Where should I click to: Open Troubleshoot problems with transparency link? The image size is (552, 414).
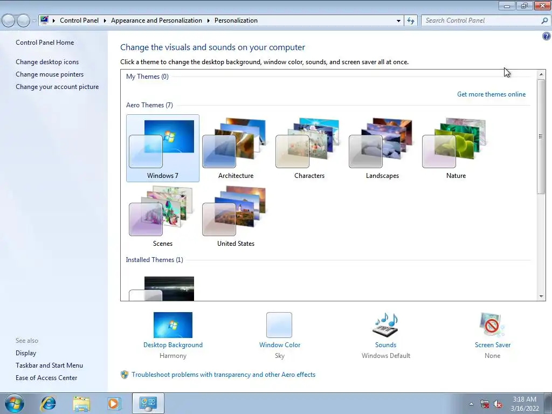223,375
